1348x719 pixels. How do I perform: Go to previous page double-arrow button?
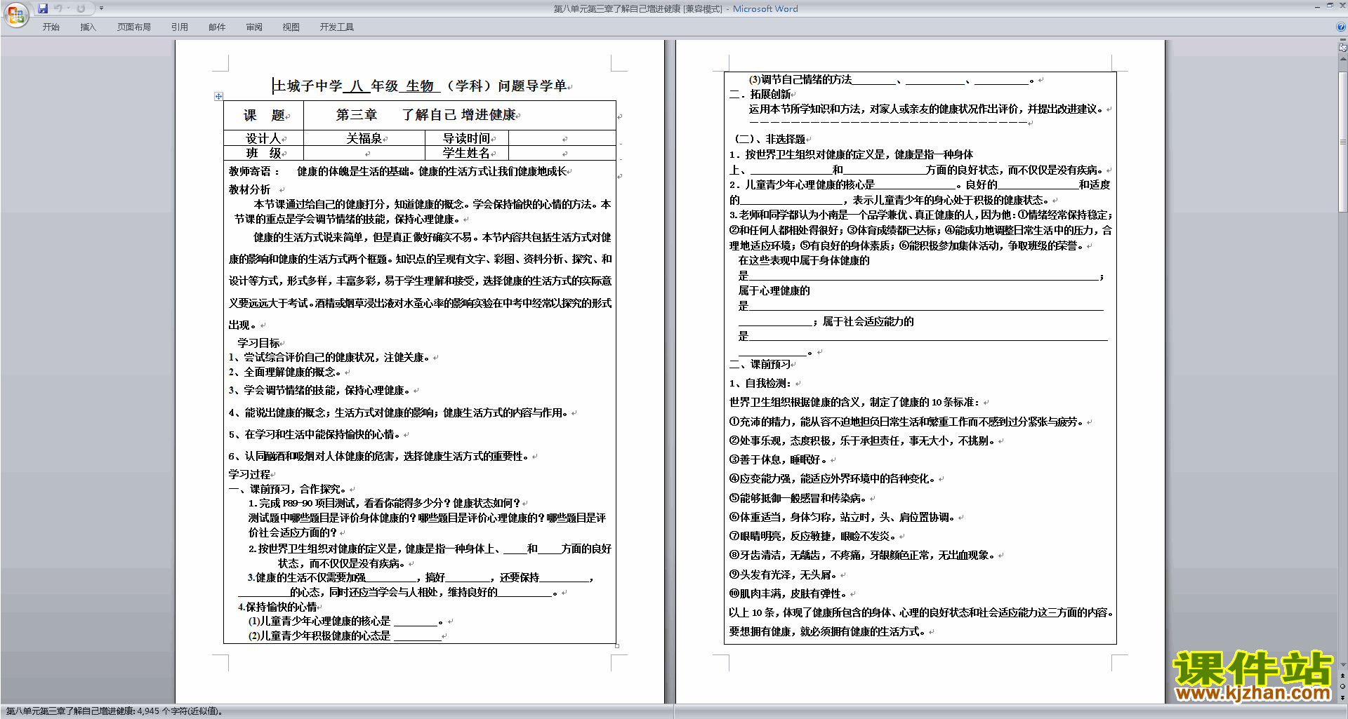pos(1343,676)
